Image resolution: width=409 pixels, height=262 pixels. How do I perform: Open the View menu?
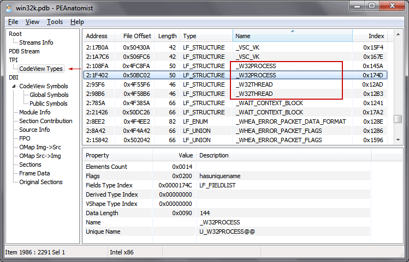32,22
